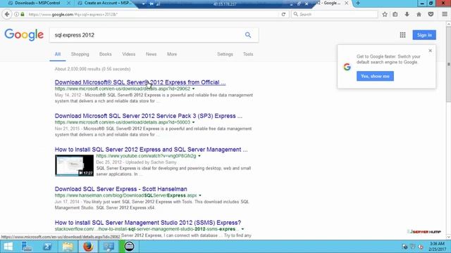Expand options arrow for the stackoverflow result

click(242, 229)
